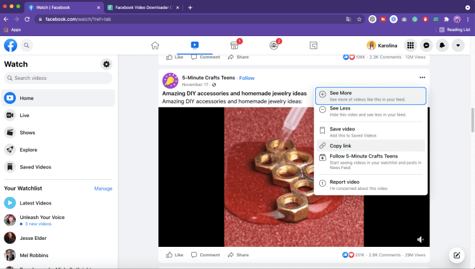The image size is (475, 269).
Task: Open the Groups icon with badge 2
Action: (274, 46)
